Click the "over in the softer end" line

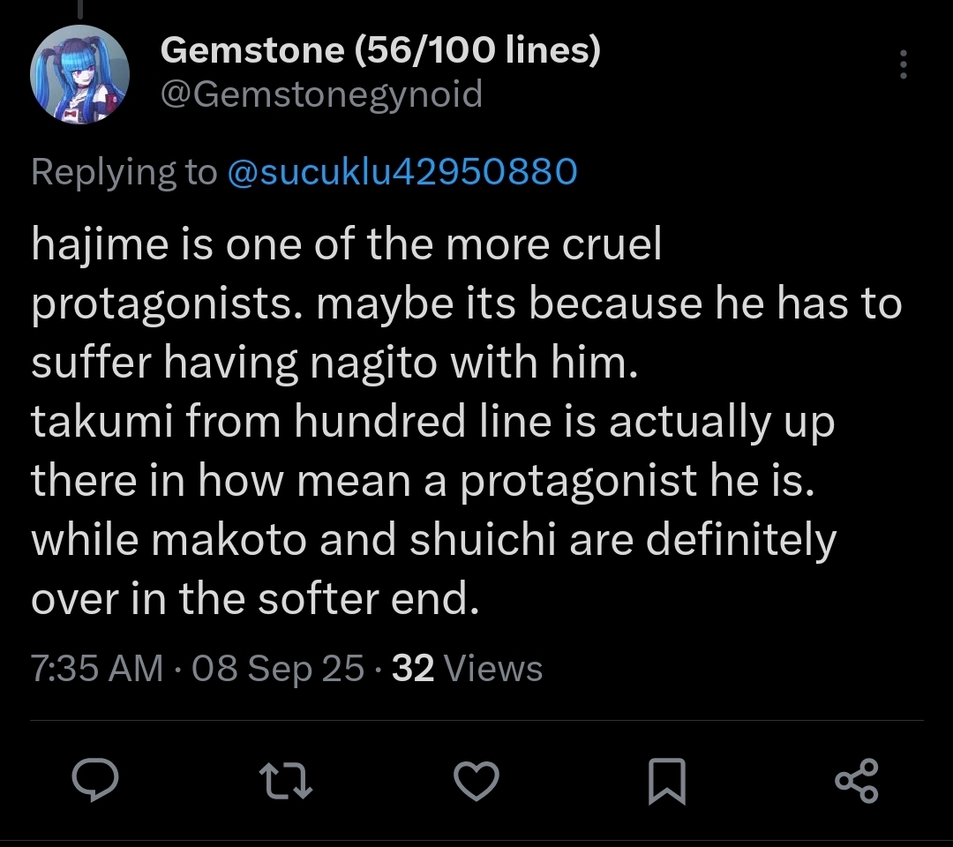pos(254,599)
